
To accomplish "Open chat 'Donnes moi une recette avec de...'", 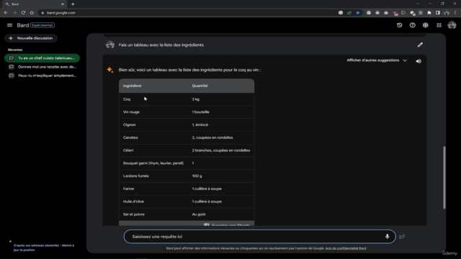I will [42, 67].
